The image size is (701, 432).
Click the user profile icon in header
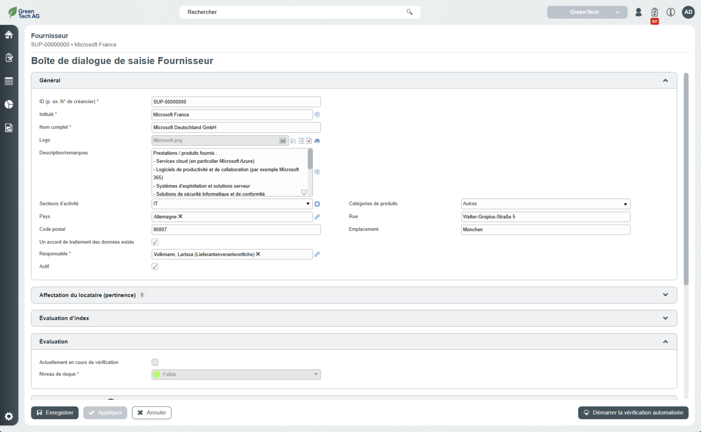click(x=638, y=12)
